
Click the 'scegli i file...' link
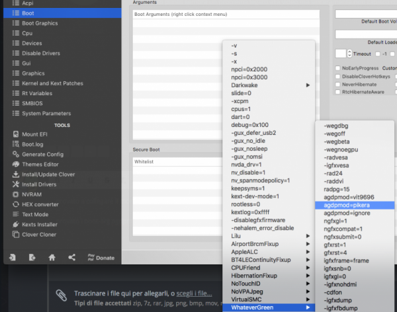[x=194, y=293]
